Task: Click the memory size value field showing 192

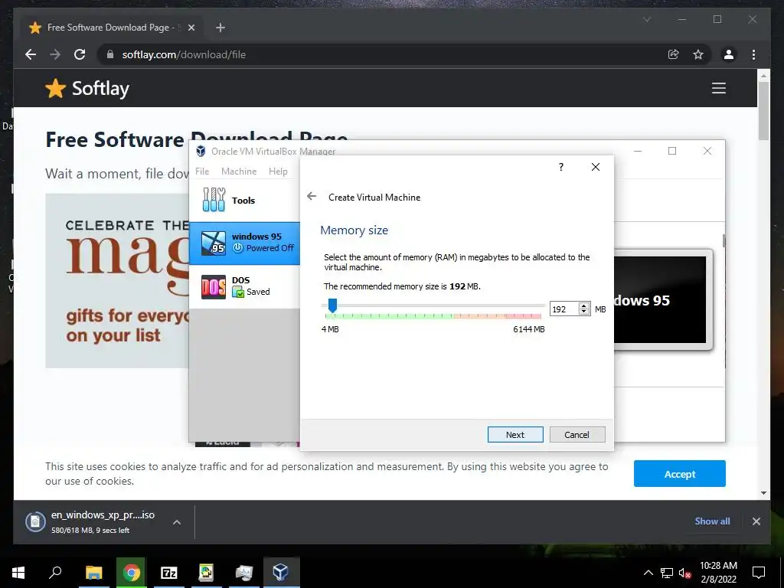Action: [x=564, y=309]
